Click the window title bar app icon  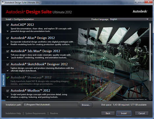point(3,2)
